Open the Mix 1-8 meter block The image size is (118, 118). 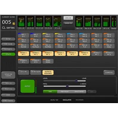79,23
